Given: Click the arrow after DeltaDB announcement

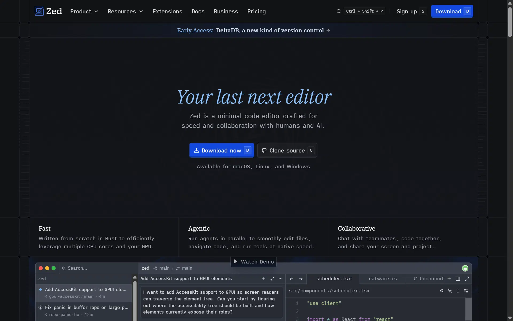Looking at the screenshot, I should [328, 30].
